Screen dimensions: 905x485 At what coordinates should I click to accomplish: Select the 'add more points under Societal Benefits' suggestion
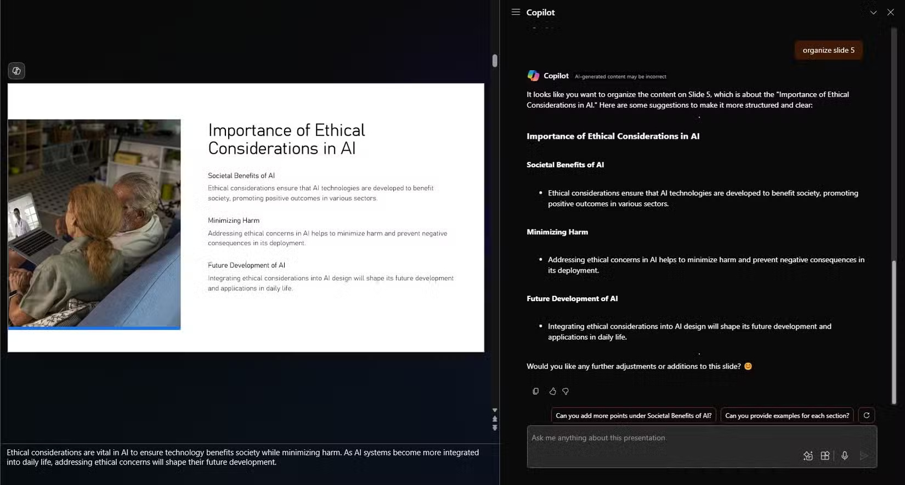[633, 415]
